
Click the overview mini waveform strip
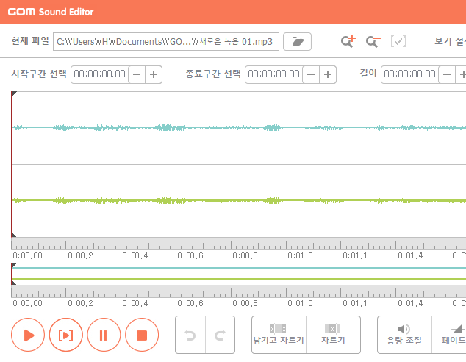[239, 274]
